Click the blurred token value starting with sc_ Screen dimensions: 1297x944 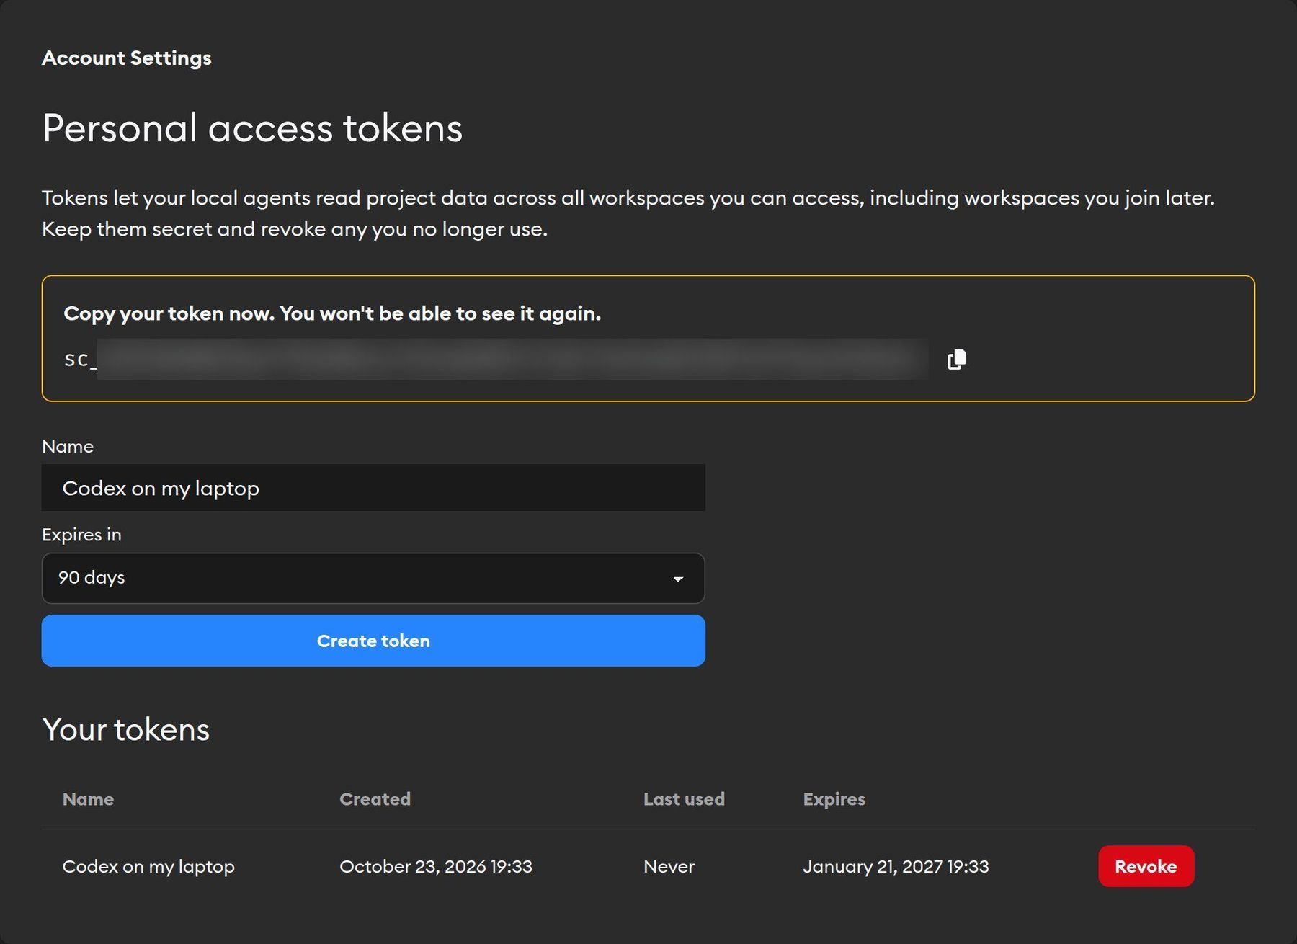pos(496,359)
